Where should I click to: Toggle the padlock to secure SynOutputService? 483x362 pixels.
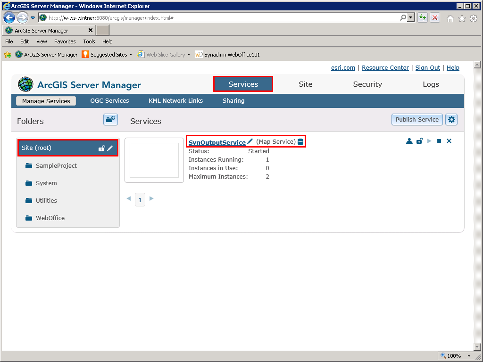click(x=419, y=140)
